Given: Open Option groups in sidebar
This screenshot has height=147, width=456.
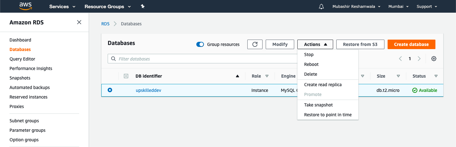Looking at the screenshot, I should pyautogui.click(x=24, y=140).
